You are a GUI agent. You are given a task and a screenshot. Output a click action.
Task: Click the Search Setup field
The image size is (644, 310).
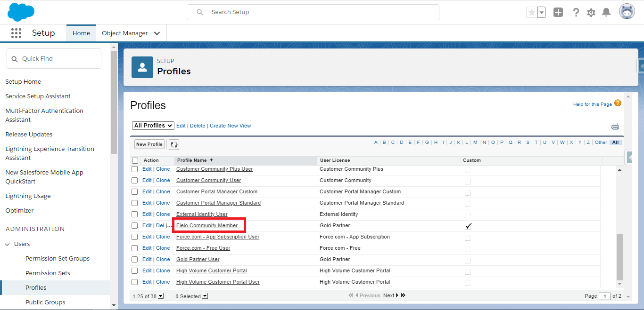tap(313, 12)
